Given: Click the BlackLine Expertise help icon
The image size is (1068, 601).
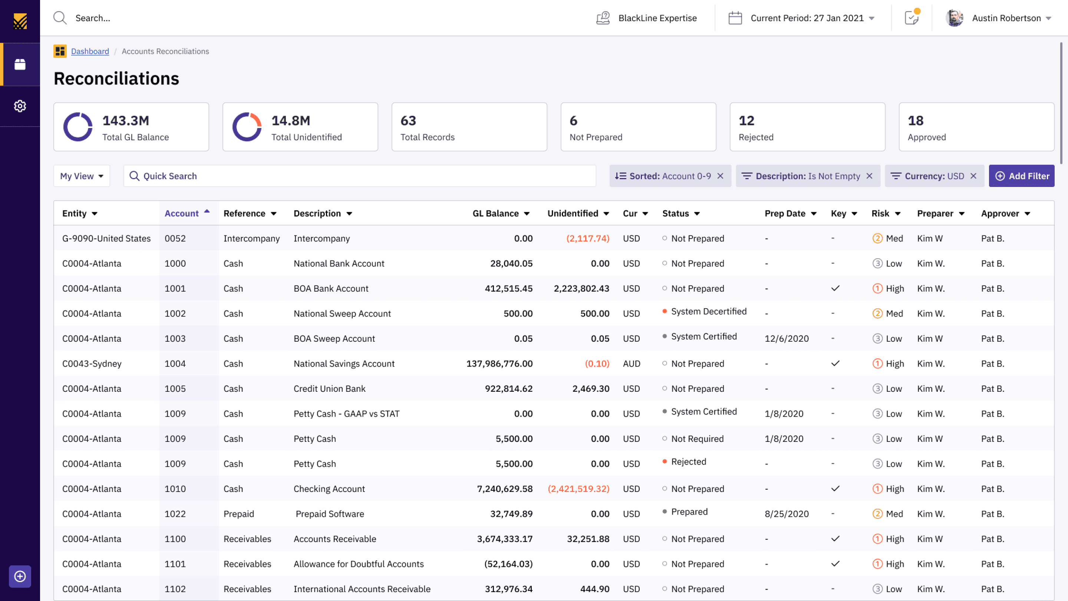Looking at the screenshot, I should tap(603, 18).
